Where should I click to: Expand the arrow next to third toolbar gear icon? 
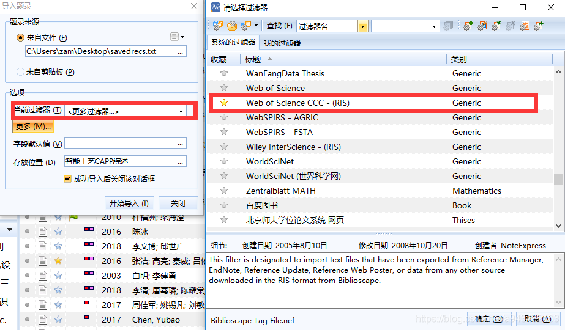click(x=256, y=26)
